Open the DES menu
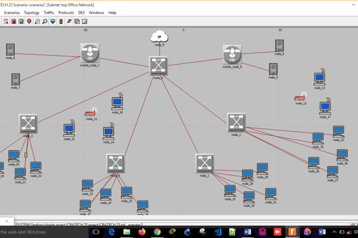358x238 pixels. (x=81, y=13)
